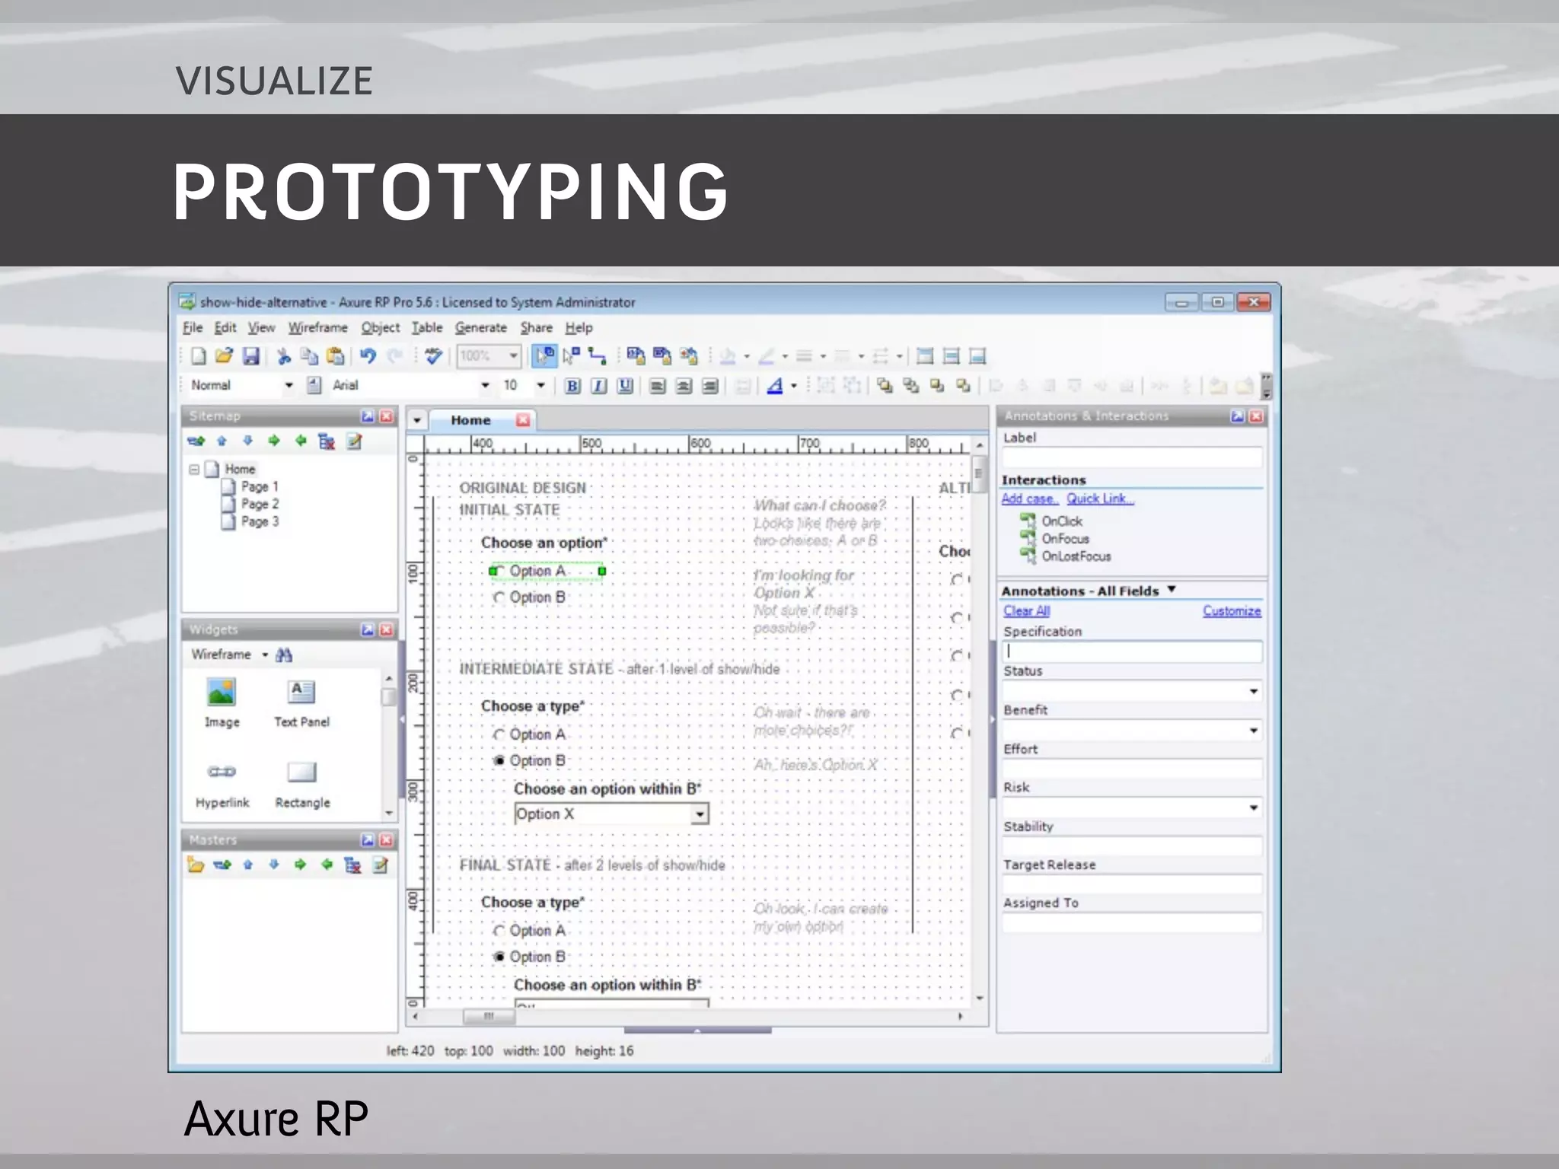Click the Open folder toolbar icon
This screenshot has height=1169, width=1559.
point(224,355)
